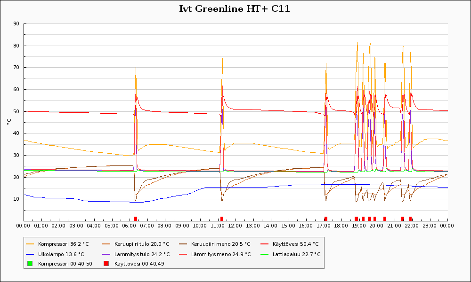The image size is (471, 282).
Task: Click the 30 tick label on the temperature axis
Action: point(16,155)
